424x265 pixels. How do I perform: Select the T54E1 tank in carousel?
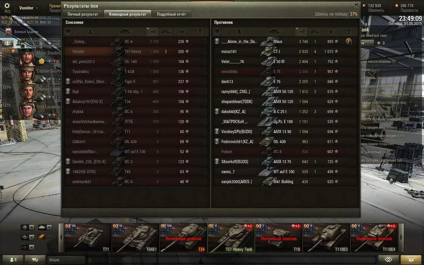click(x=136, y=238)
